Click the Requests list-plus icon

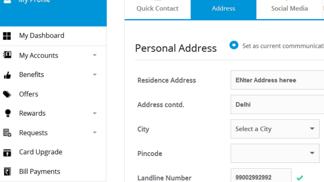click(7, 133)
